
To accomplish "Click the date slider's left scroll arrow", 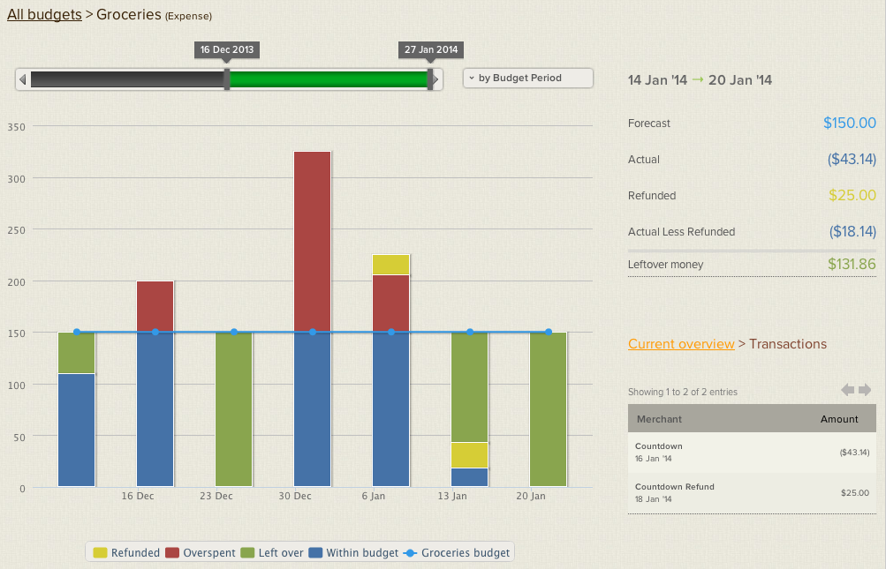I will click(x=23, y=79).
